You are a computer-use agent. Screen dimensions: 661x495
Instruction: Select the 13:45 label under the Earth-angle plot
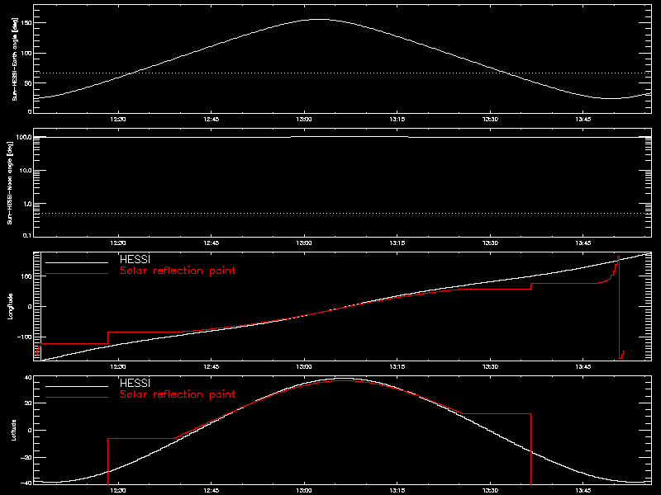tap(583, 120)
